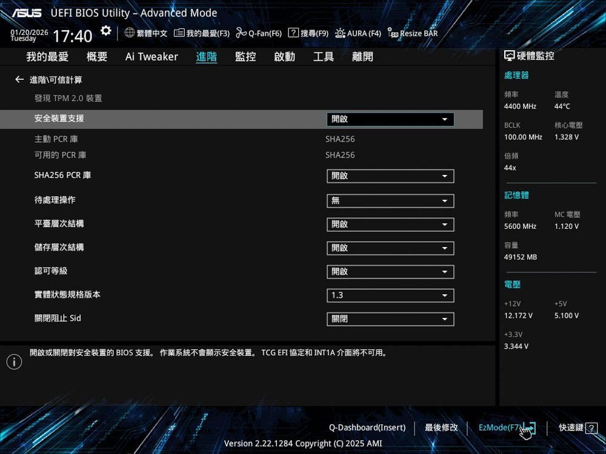Switch to the Ai Tweaker tab
The image size is (606, 454).
click(151, 57)
